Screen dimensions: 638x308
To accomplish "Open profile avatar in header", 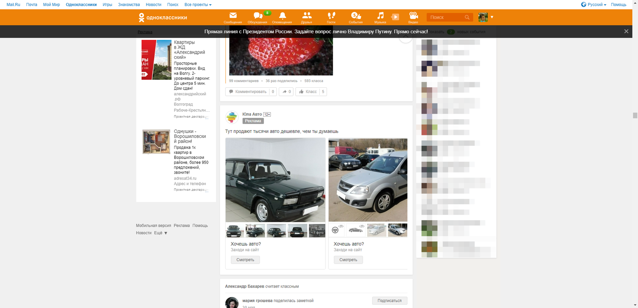I will point(483,17).
